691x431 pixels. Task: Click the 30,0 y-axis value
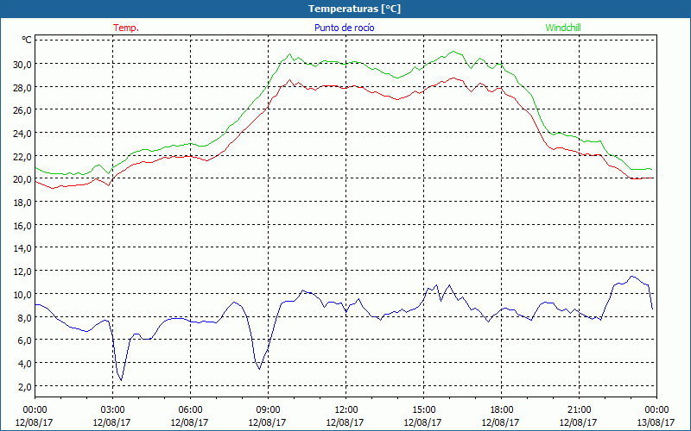click(22, 64)
